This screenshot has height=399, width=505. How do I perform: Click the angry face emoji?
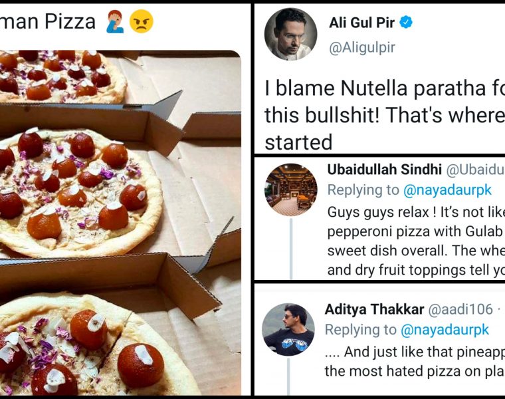[141, 21]
